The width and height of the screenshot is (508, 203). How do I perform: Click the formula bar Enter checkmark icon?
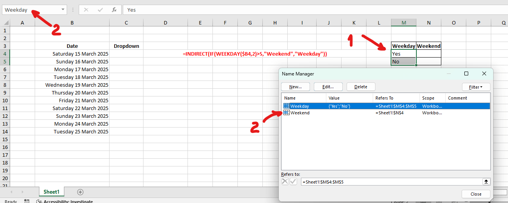(100, 10)
